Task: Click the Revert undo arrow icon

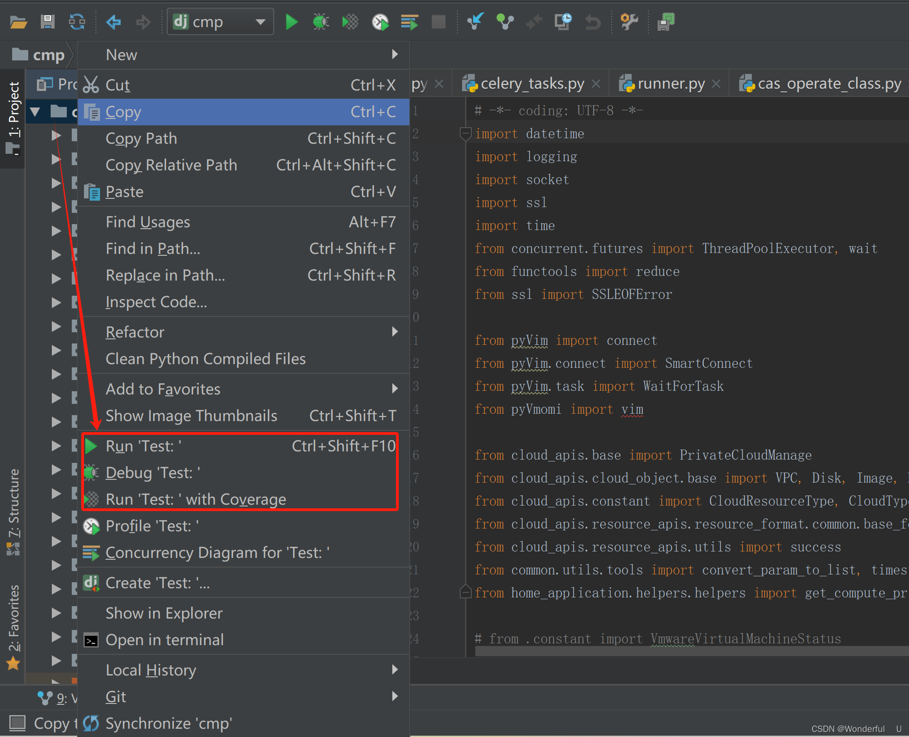Action: click(592, 22)
